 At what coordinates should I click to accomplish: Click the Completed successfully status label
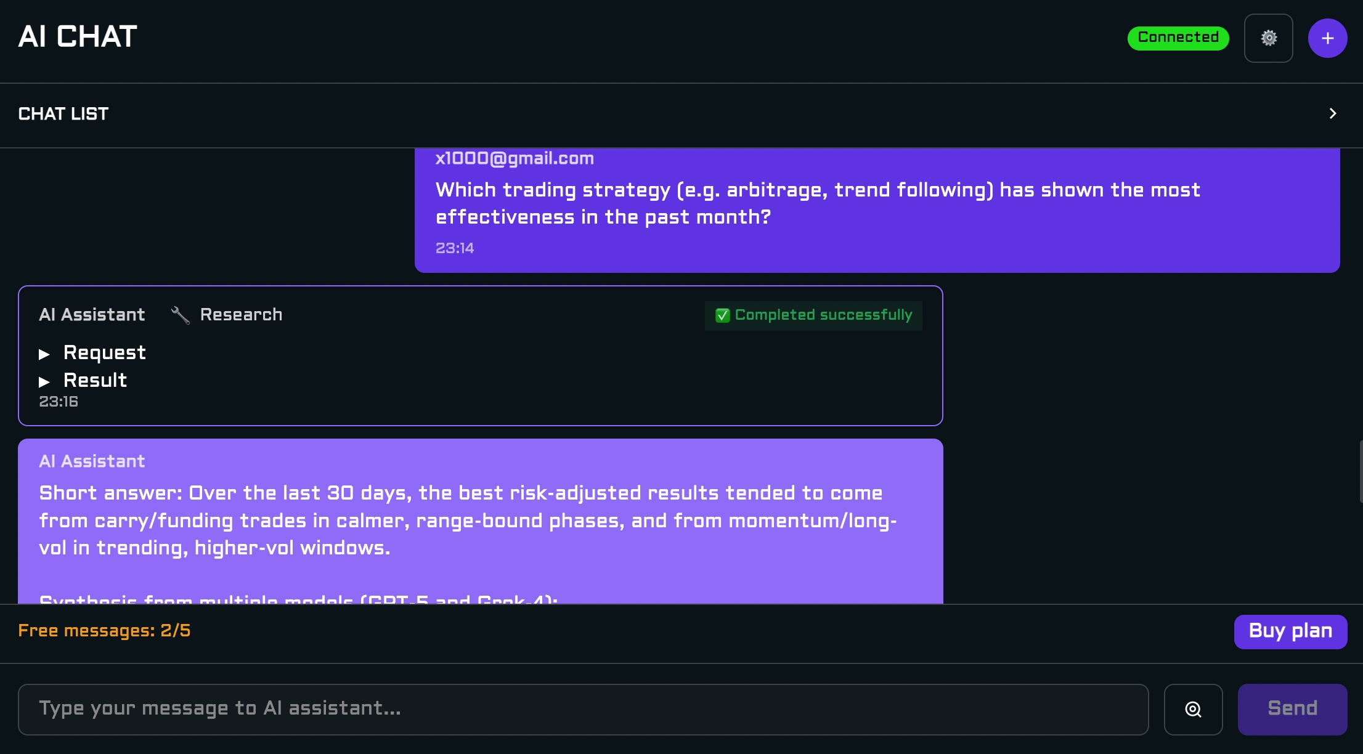[823, 315]
